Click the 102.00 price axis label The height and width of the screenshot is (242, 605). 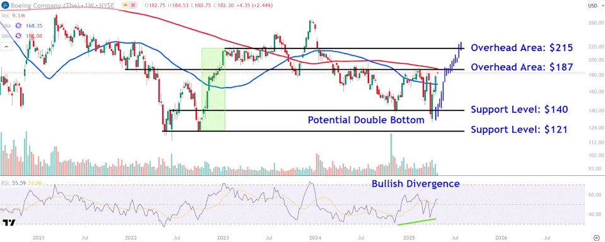(x=596, y=155)
